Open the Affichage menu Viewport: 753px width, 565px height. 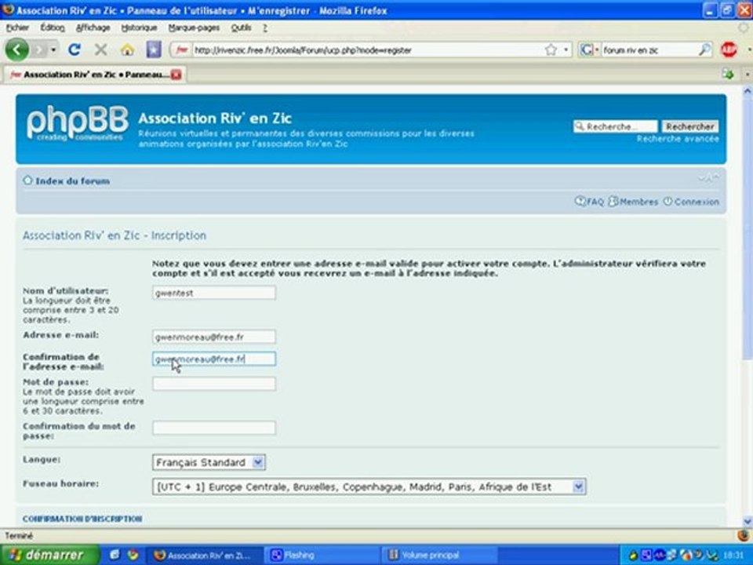pos(93,28)
